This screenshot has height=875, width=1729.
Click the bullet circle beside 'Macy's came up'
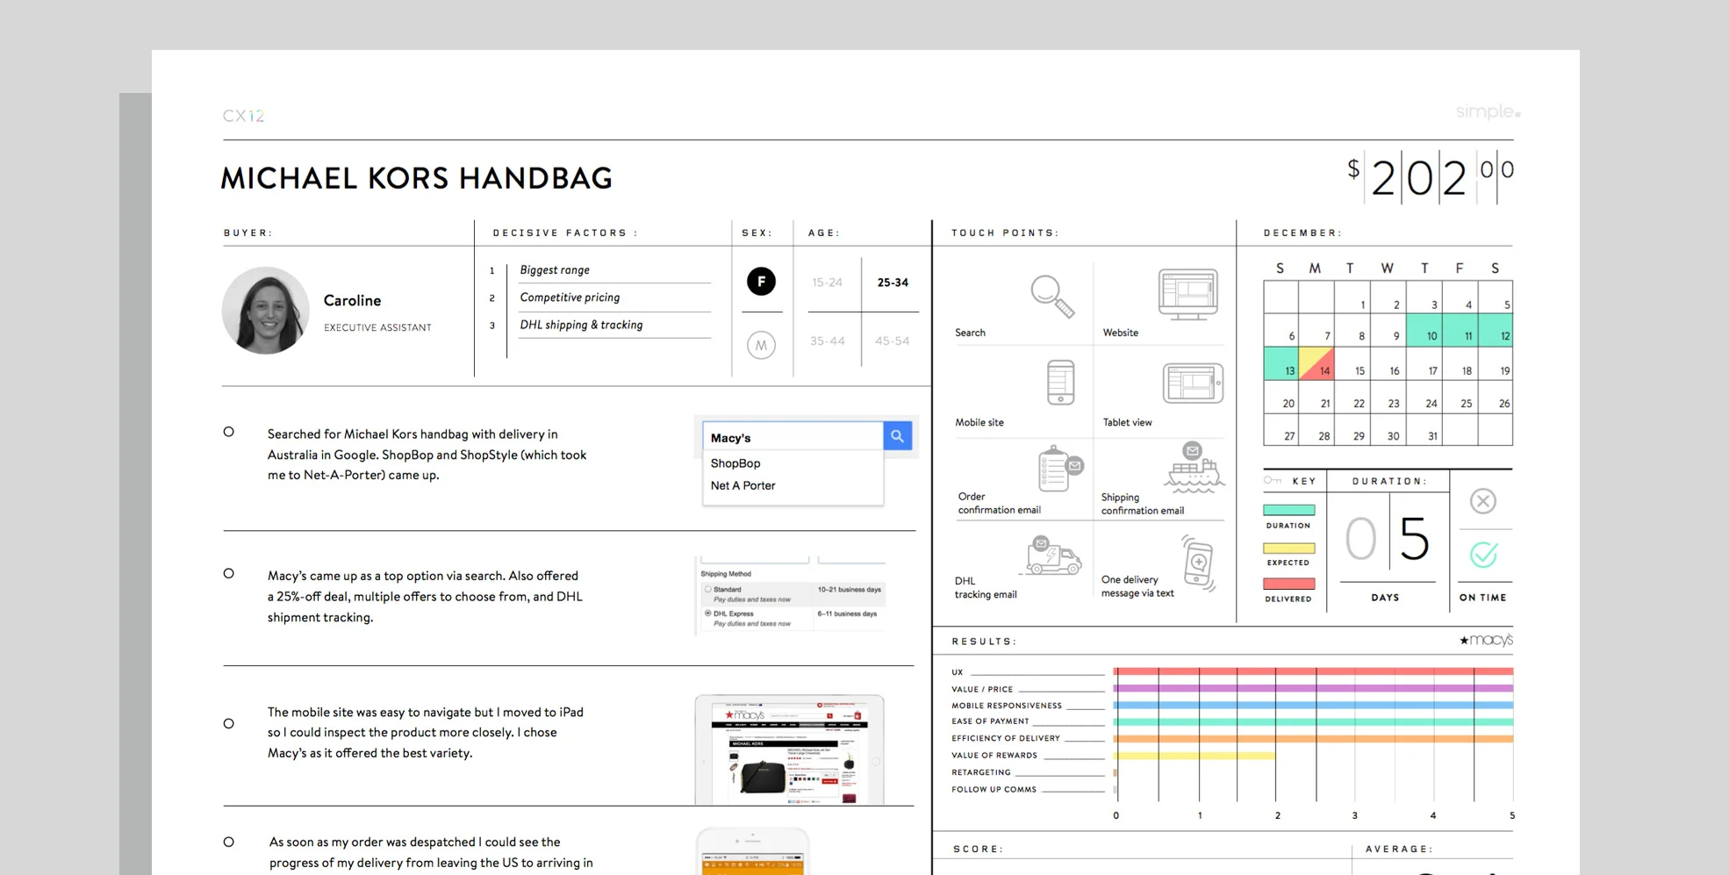click(229, 574)
